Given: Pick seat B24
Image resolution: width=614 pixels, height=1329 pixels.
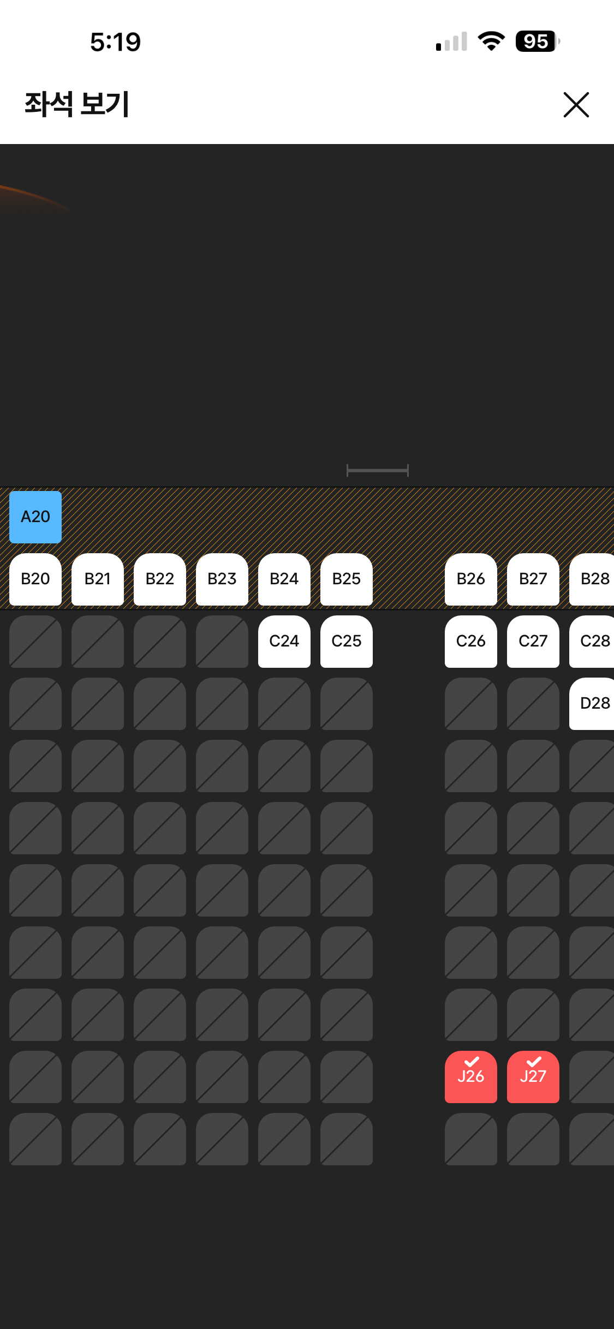Looking at the screenshot, I should tap(284, 579).
